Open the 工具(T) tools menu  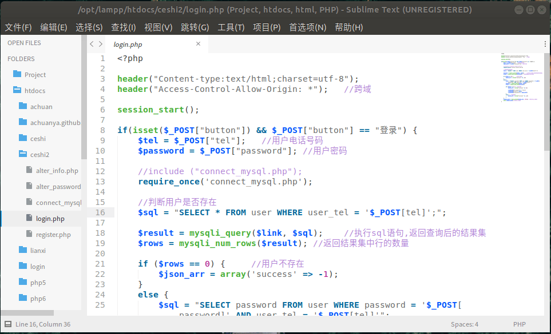[231, 27]
